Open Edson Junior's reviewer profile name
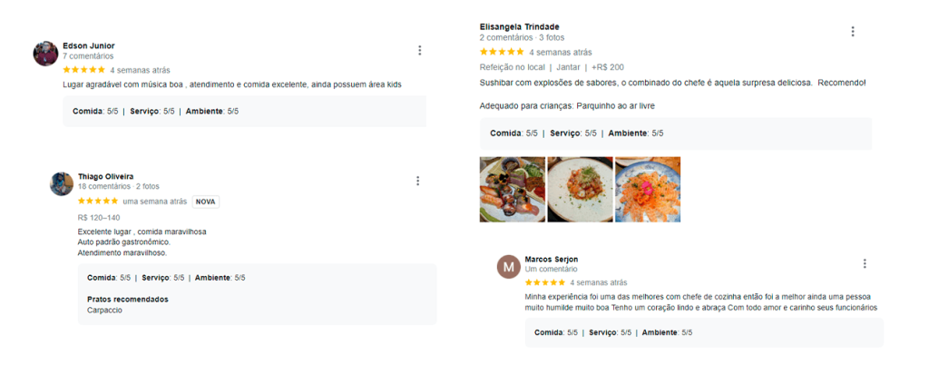Image resolution: width=929 pixels, height=375 pixels. 89,45
